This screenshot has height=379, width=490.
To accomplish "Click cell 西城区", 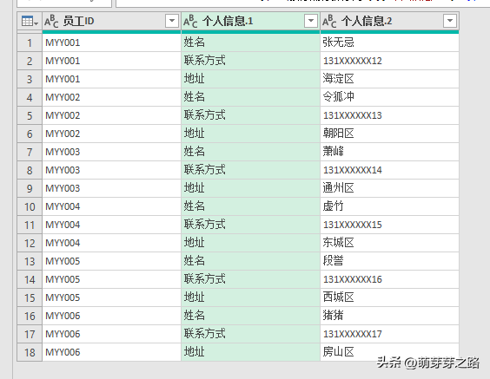I will [x=390, y=297].
